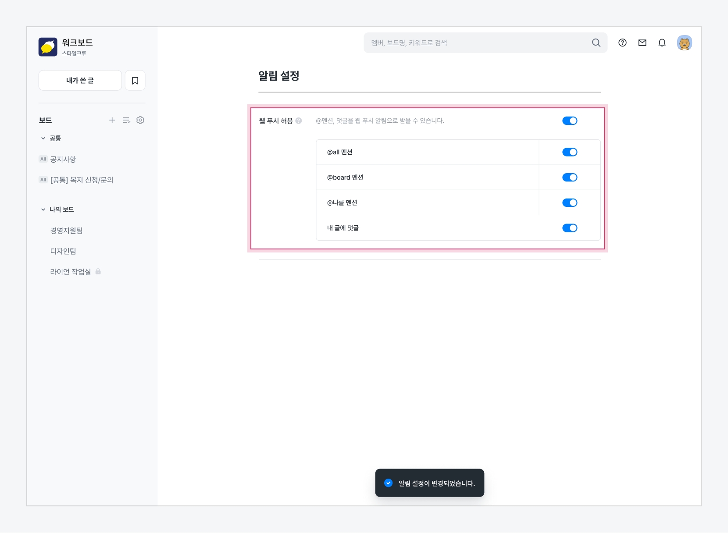728x533 pixels.
Task: Open the 공지사항 board
Action: (x=63, y=159)
